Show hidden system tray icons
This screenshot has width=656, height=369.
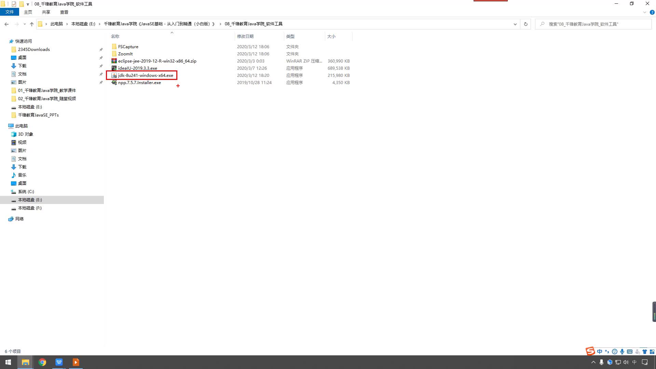(x=593, y=362)
